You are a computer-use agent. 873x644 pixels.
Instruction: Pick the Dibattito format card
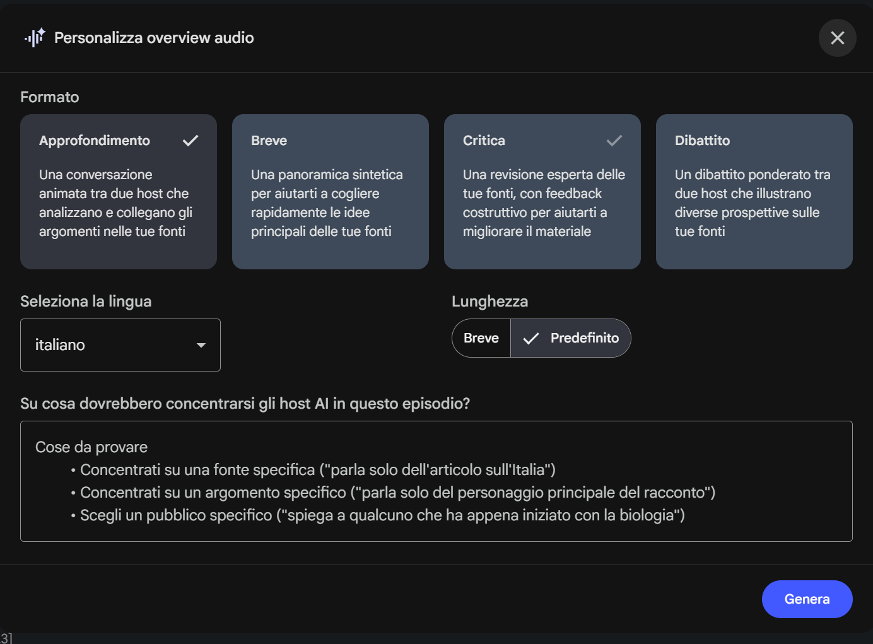pyautogui.click(x=754, y=192)
